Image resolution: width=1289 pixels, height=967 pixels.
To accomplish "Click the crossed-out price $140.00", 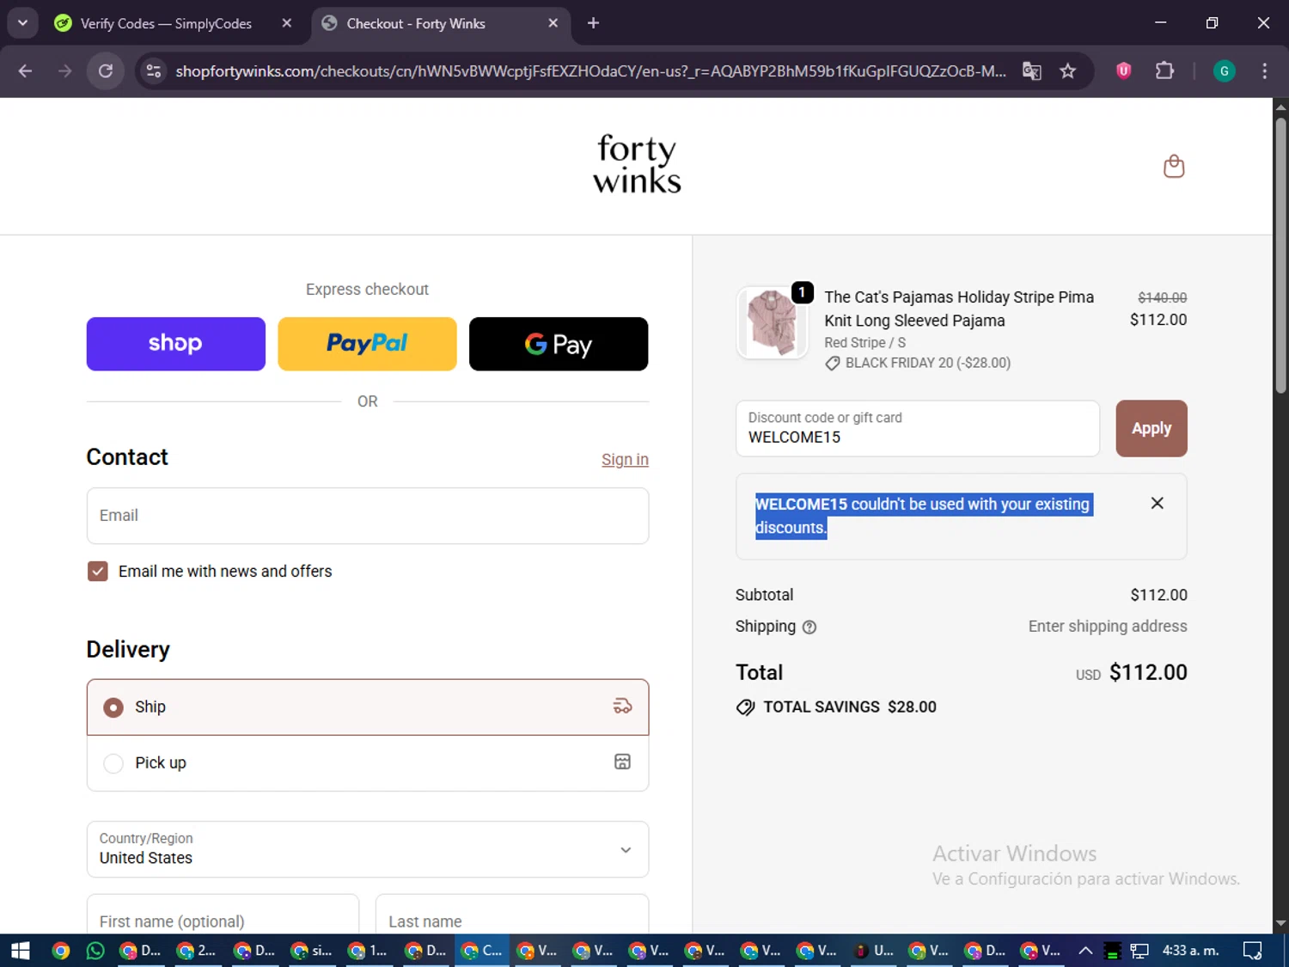I will [x=1162, y=297].
